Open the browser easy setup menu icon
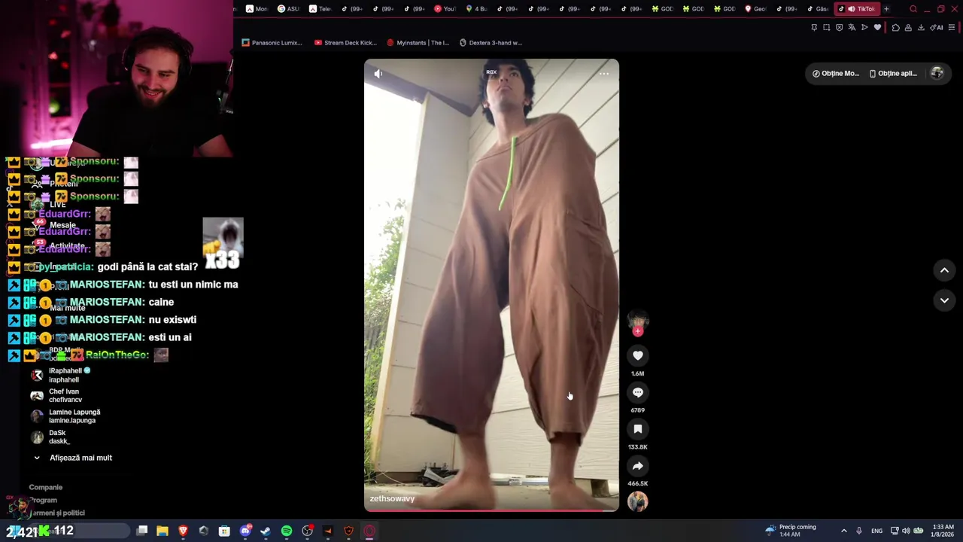The width and height of the screenshot is (963, 542). 952,28
